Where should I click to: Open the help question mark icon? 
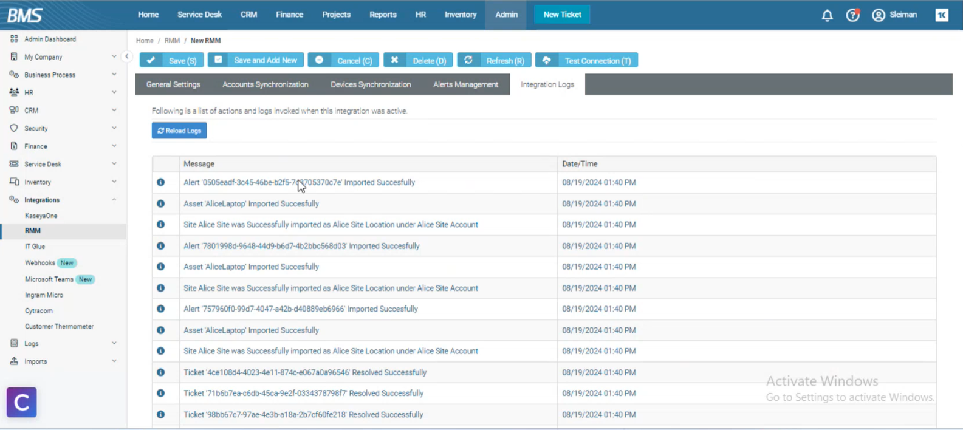coord(852,15)
